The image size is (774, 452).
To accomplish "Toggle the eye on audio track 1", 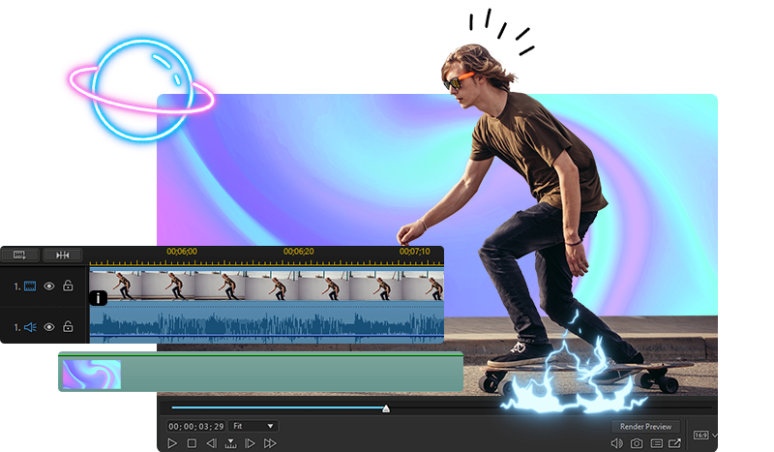I will [x=48, y=327].
